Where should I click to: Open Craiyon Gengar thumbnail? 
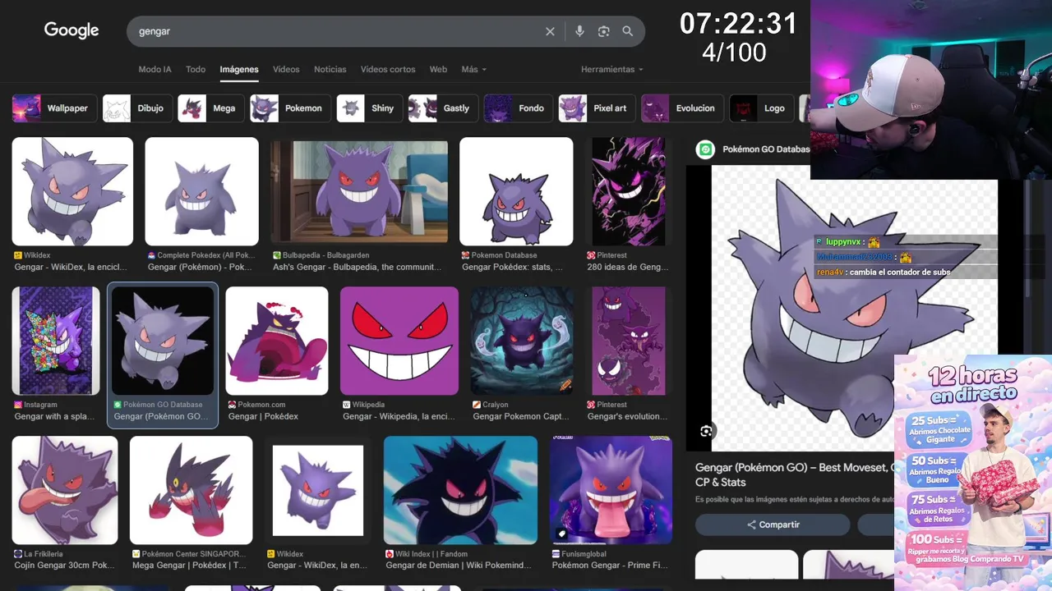click(522, 341)
